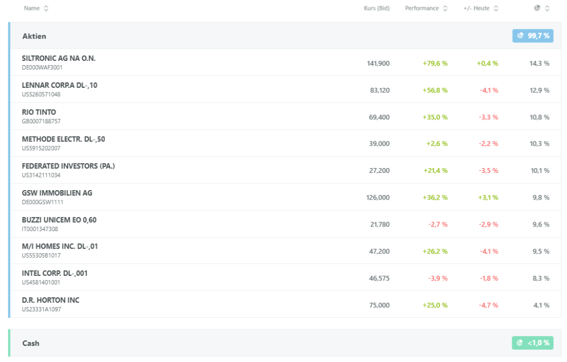Select ISIN US3142111034 under Federated Investors
The image size is (567, 362).
pyautogui.click(x=41, y=175)
